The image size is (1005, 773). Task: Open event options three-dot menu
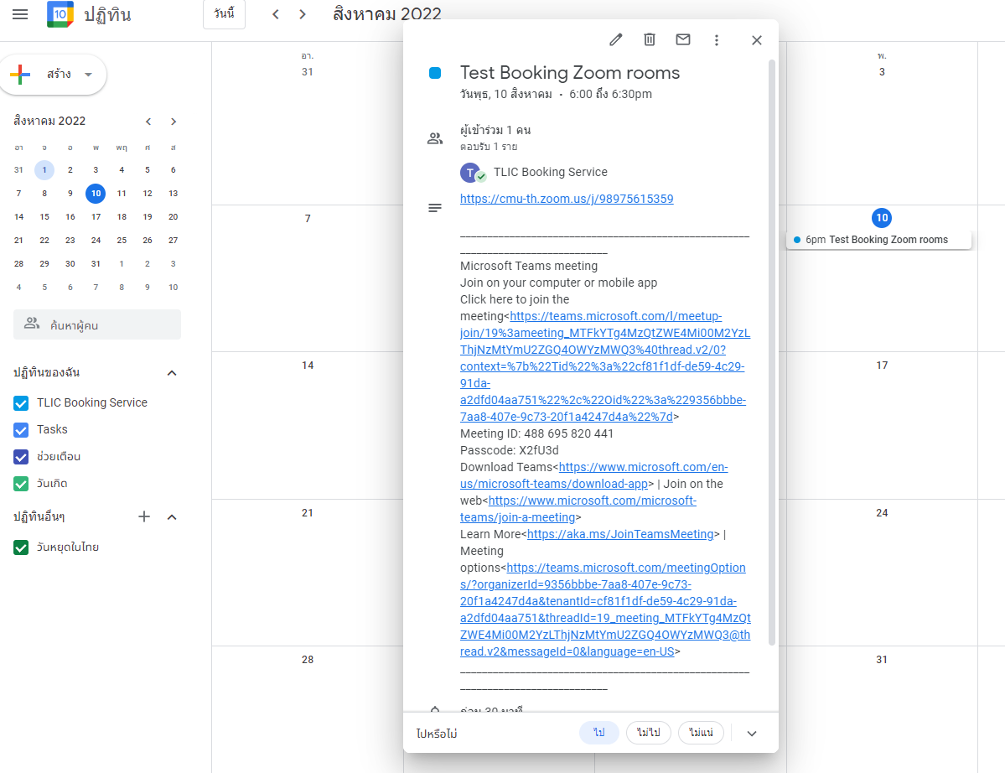tap(717, 40)
